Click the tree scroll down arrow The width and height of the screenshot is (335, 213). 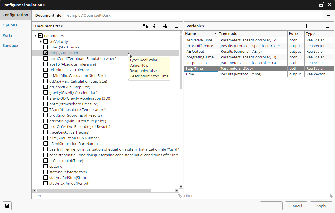pyautogui.click(x=181, y=187)
